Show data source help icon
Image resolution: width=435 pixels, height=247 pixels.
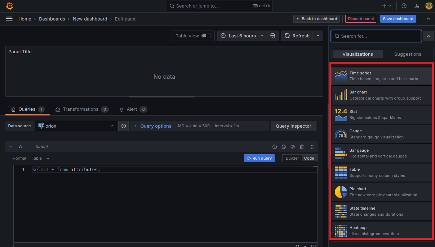pos(124,126)
